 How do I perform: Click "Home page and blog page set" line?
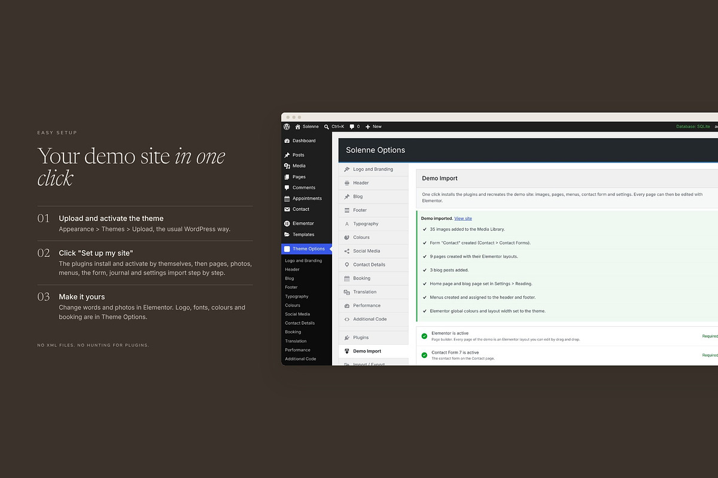pos(481,284)
